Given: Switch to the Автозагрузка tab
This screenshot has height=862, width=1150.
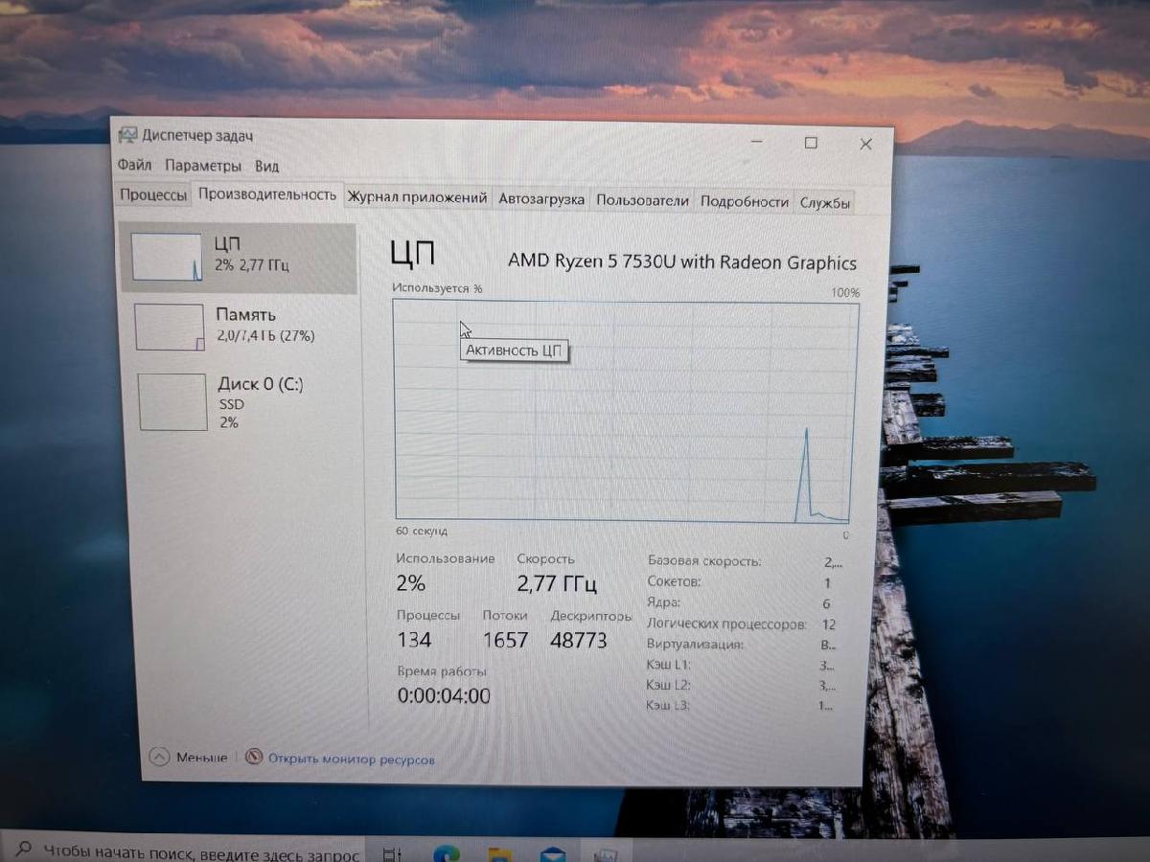Looking at the screenshot, I should click(541, 199).
